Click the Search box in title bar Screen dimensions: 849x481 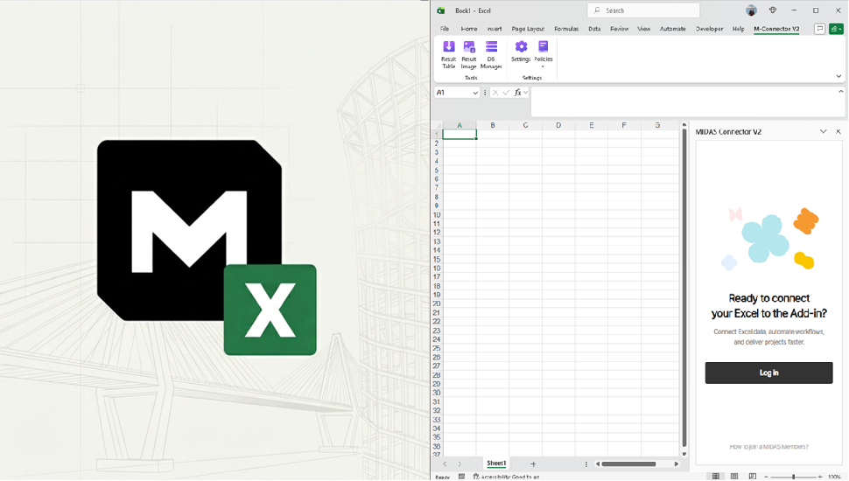(x=643, y=10)
